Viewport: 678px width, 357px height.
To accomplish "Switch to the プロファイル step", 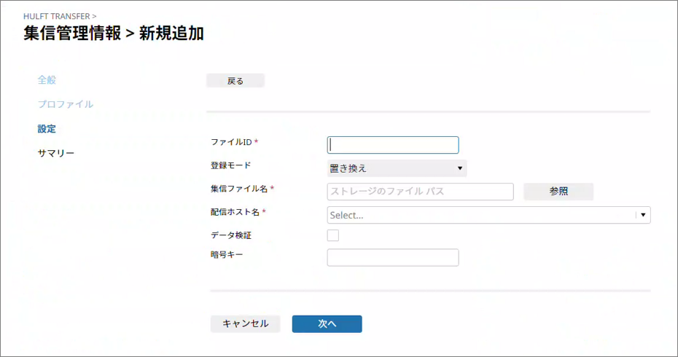I will [x=65, y=104].
